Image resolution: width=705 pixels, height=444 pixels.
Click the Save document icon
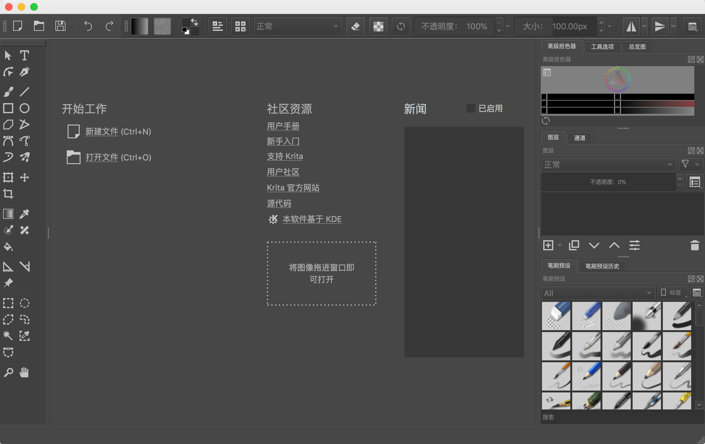point(60,26)
